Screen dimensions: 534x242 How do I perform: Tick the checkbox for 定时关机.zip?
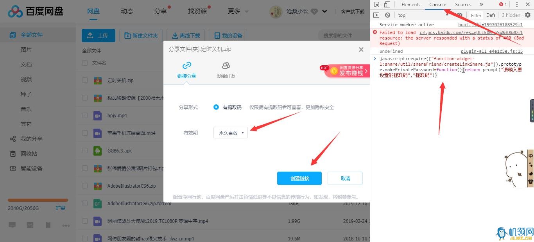point(85,81)
